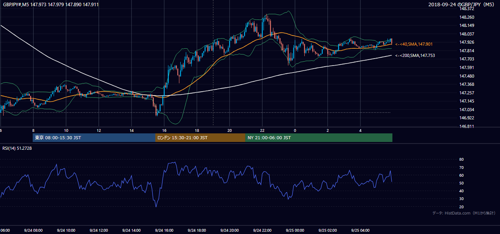
Task: Click the 9/25 04:00 time axis label
Action: (360, 230)
